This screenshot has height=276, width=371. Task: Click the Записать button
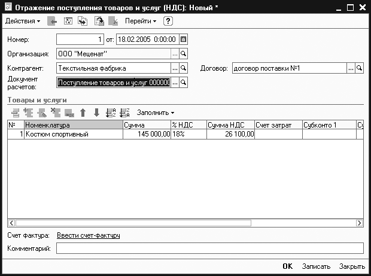(316, 266)
